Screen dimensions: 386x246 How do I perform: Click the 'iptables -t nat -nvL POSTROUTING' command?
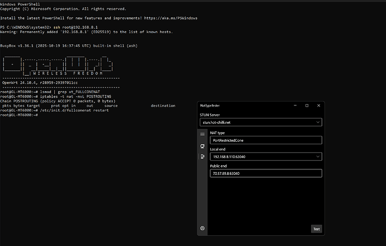(76, 96)
